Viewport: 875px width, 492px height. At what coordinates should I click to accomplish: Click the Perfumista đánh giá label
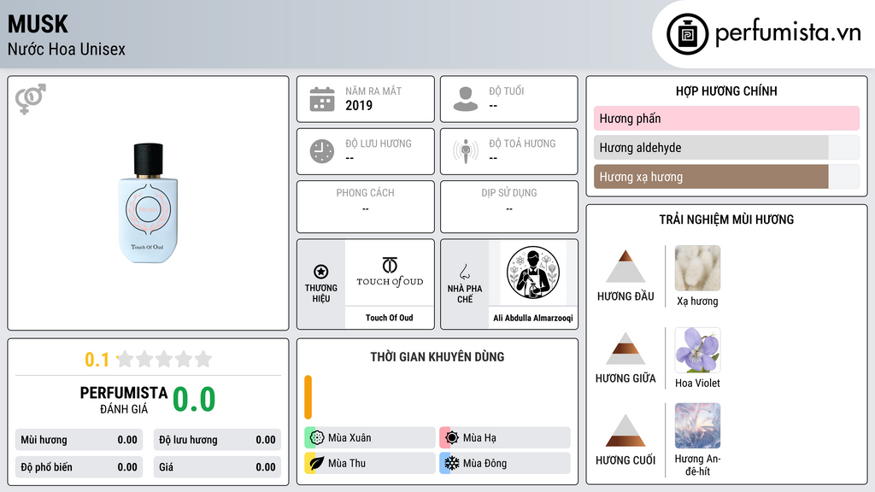[124, 400]
